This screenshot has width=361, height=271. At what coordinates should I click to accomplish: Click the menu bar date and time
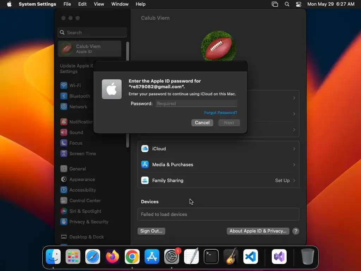331,4
